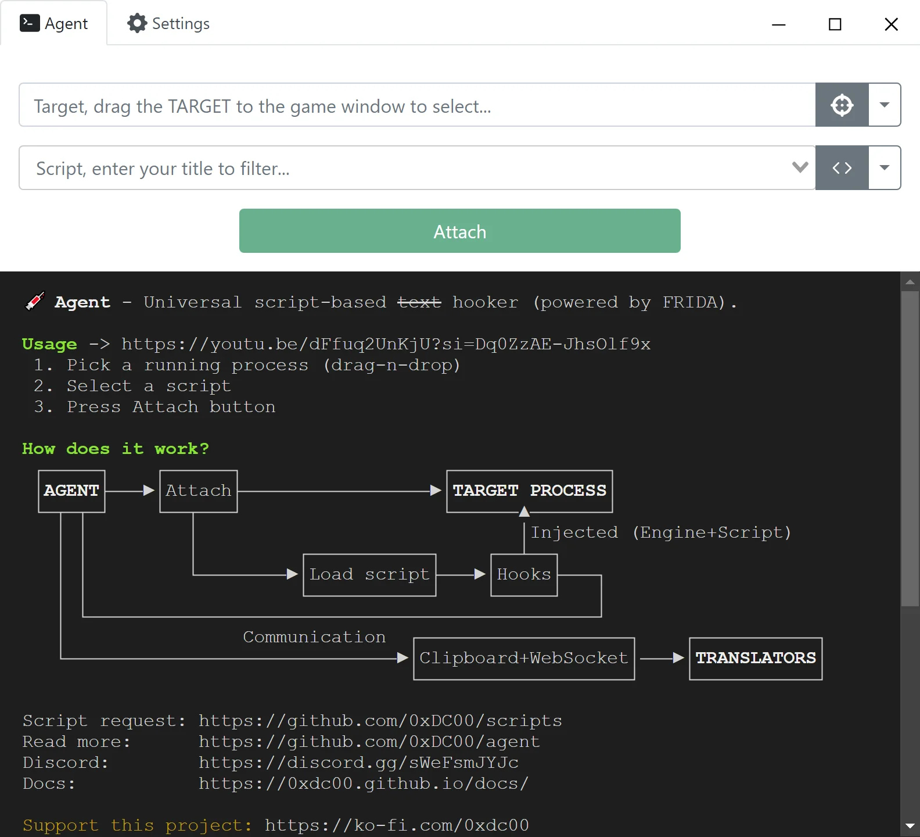
Task: Open the script button dropdown arrow
Action: click(885, 168)
